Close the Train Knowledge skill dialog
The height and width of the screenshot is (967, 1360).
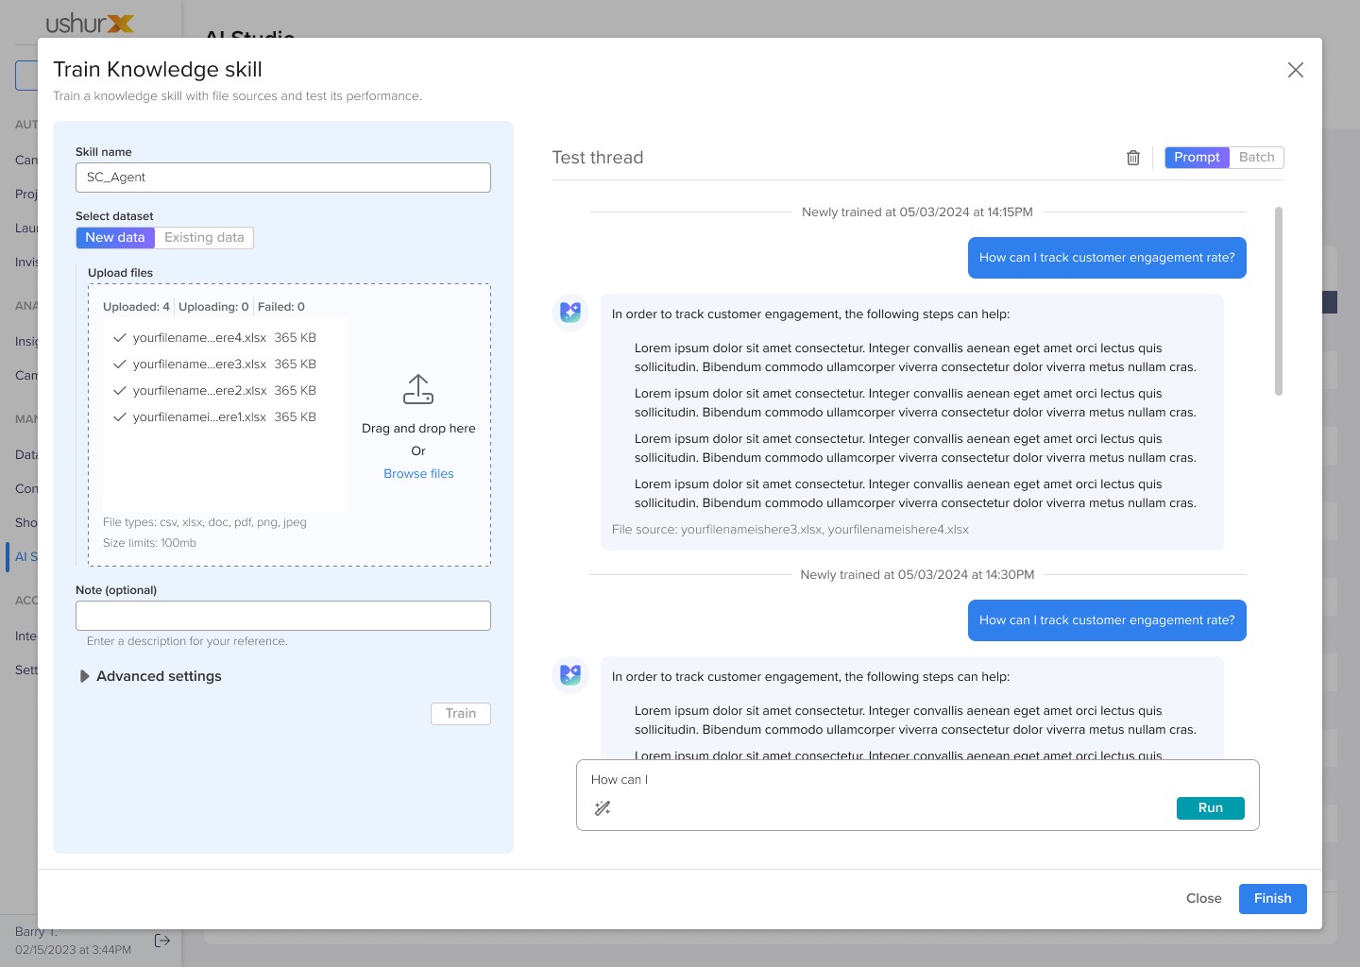(1296, 70)
